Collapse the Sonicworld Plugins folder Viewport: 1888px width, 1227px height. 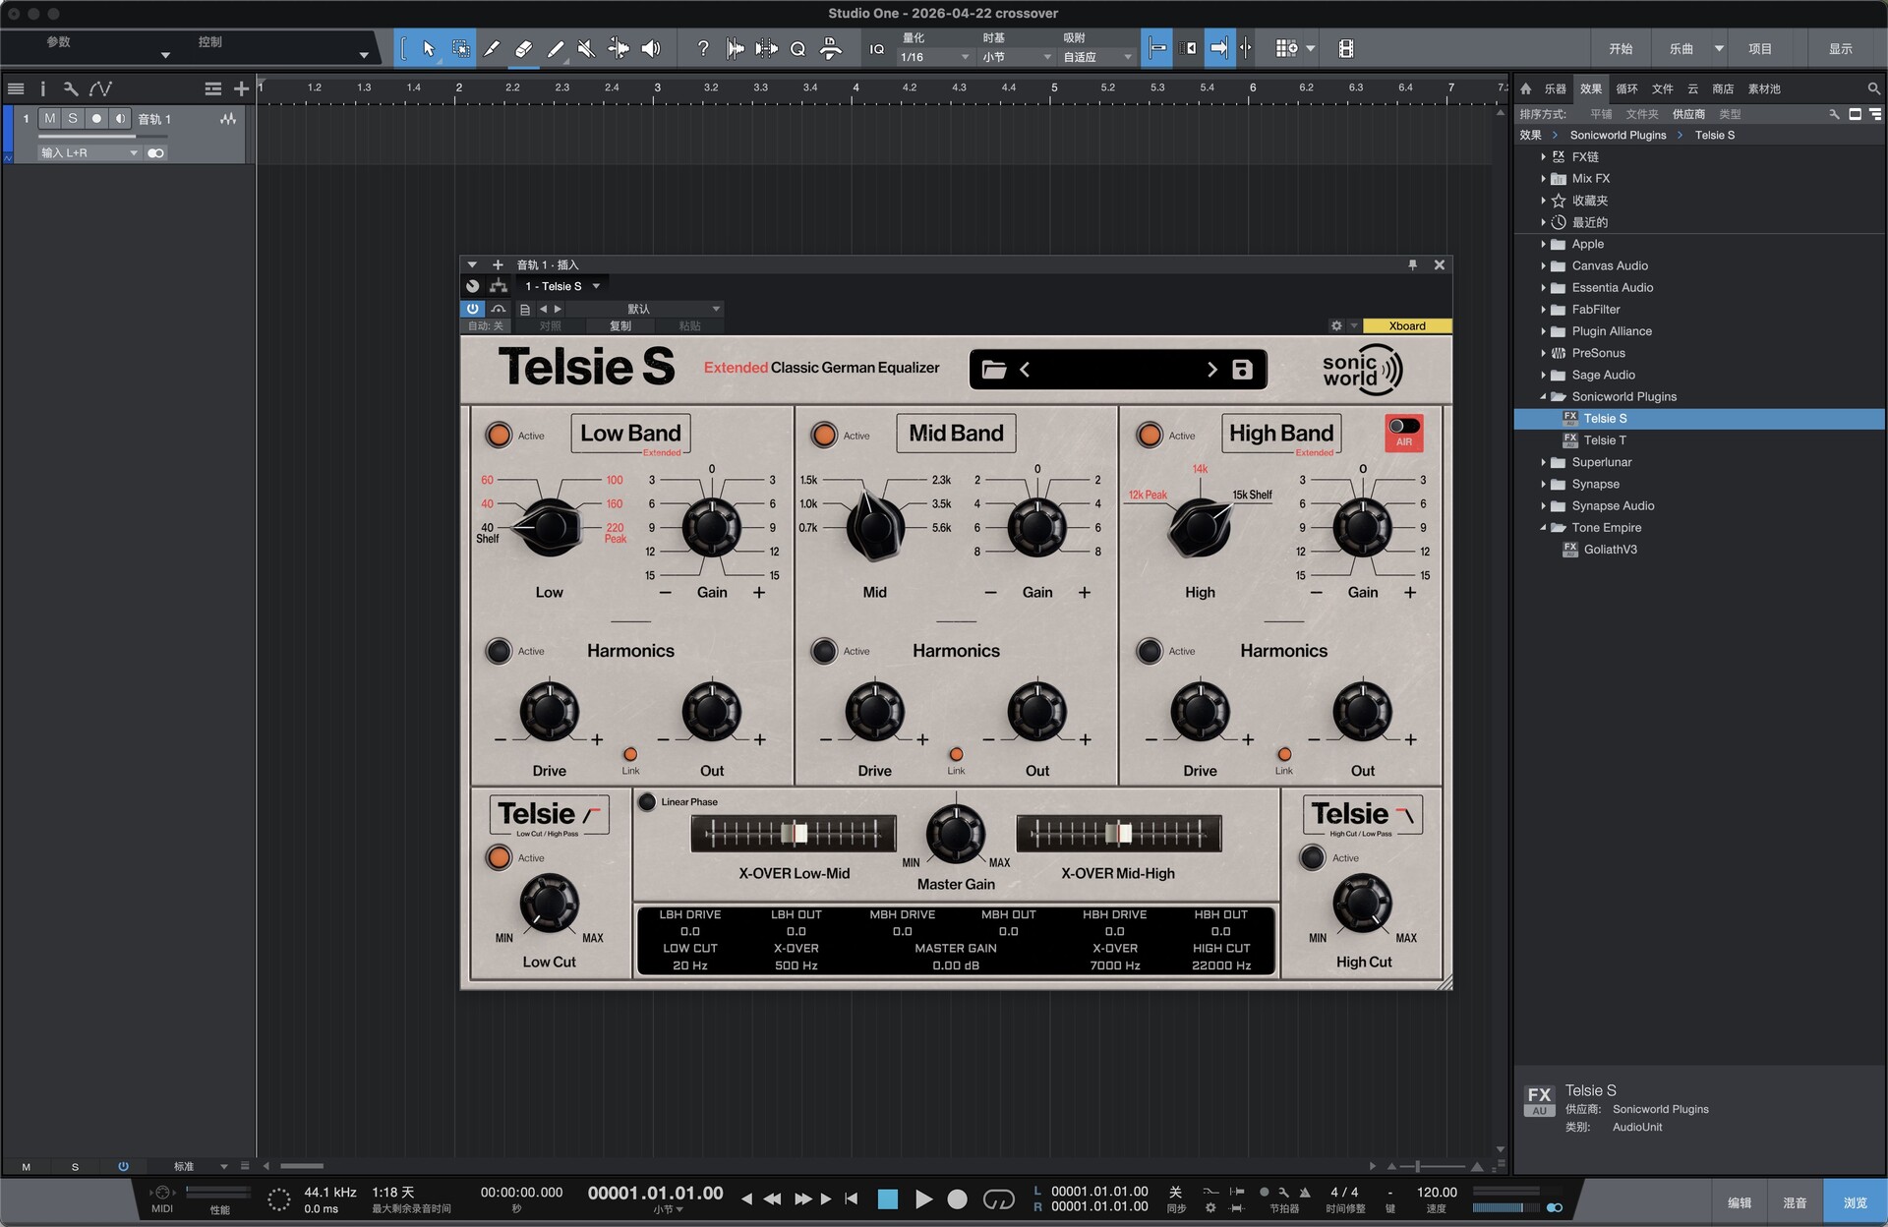pyautogui.click(x=1545, y=396)
